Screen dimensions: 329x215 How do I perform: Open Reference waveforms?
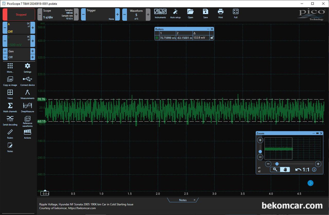click(28, 121)
